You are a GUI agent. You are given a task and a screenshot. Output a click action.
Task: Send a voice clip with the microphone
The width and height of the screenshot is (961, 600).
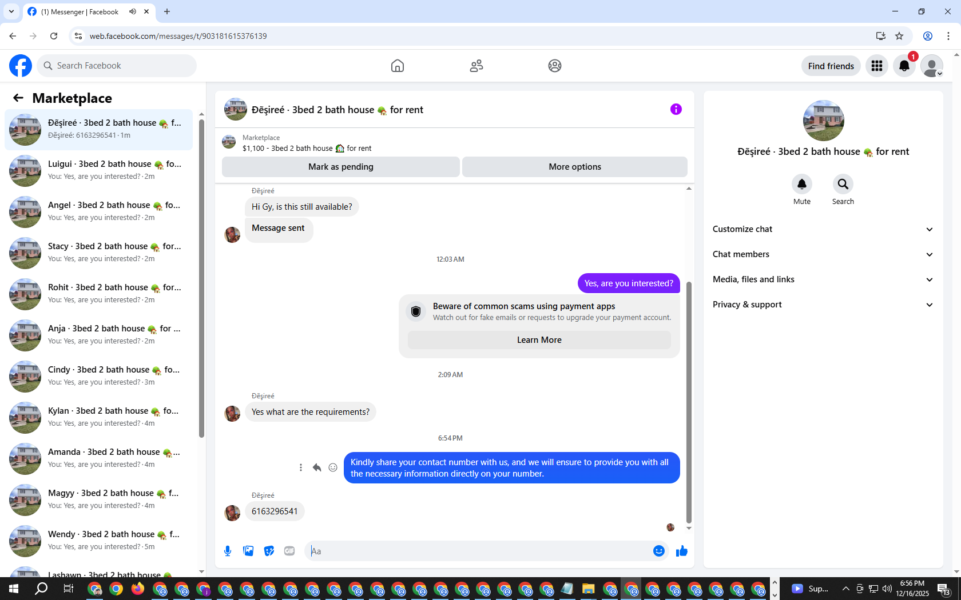[228, 551]
